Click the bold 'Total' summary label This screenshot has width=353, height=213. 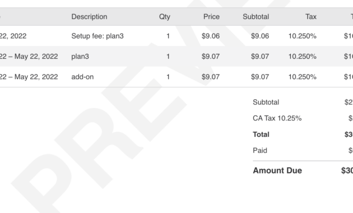coord(261,135)
